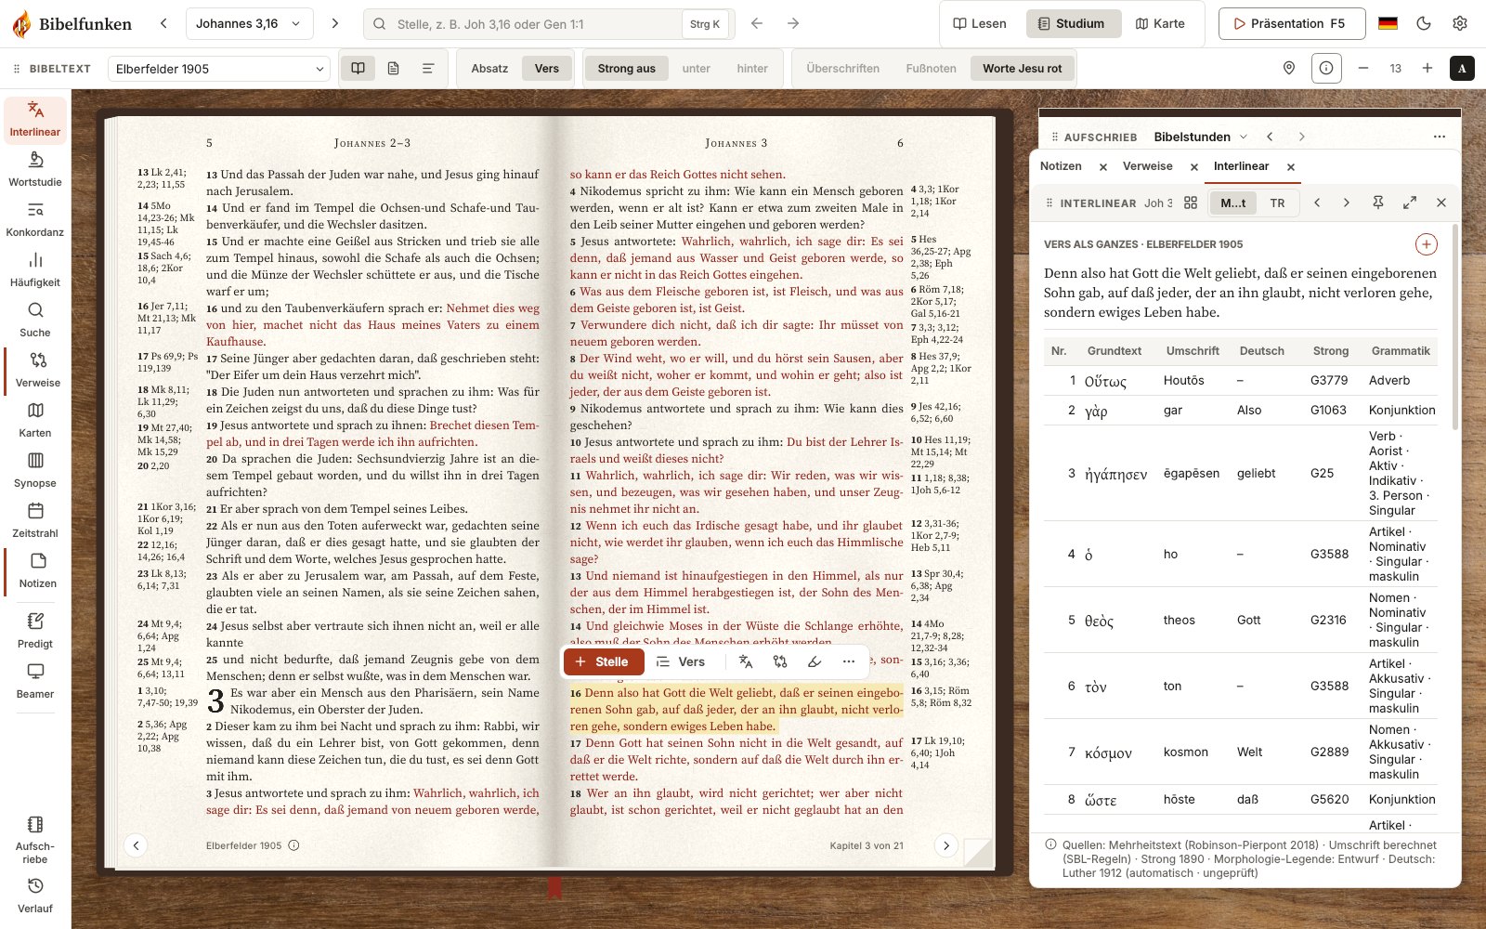Open the Interlinear tool in the left sidebar
Screen dimensions: 1486x929
coord(35,120)
